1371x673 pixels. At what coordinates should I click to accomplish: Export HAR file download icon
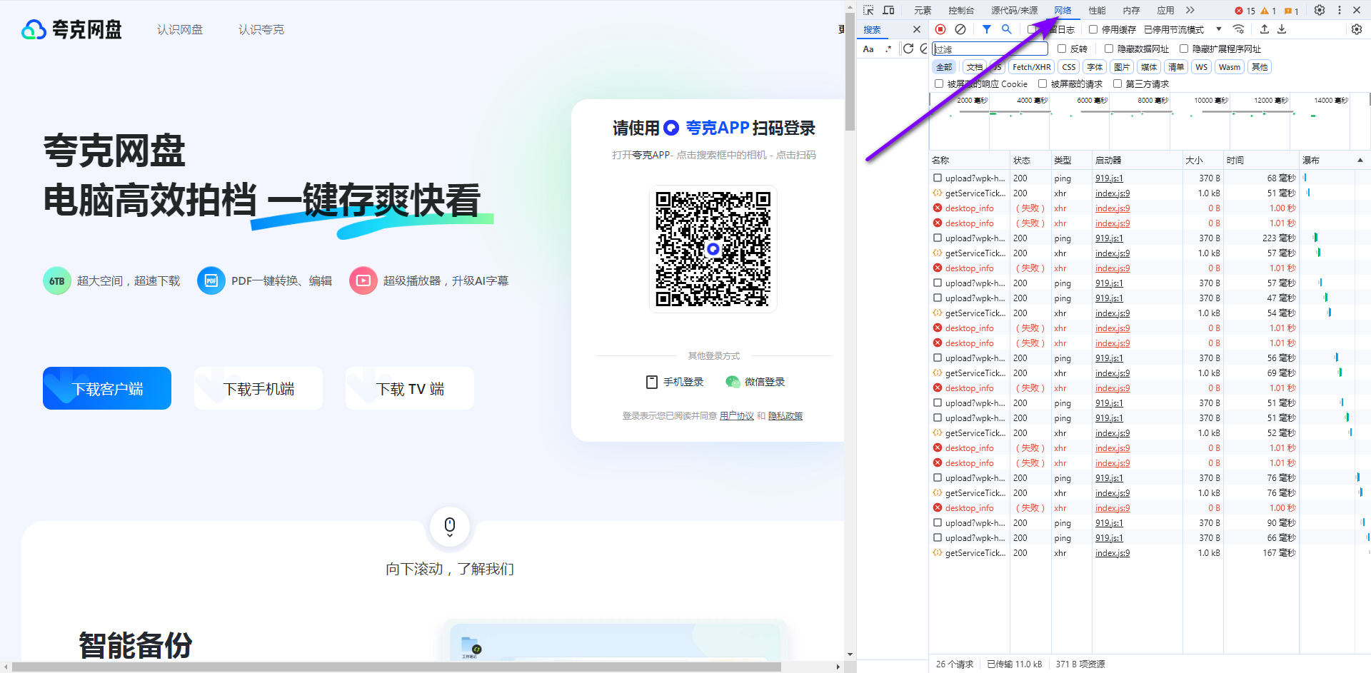[x=1282, y=29]
